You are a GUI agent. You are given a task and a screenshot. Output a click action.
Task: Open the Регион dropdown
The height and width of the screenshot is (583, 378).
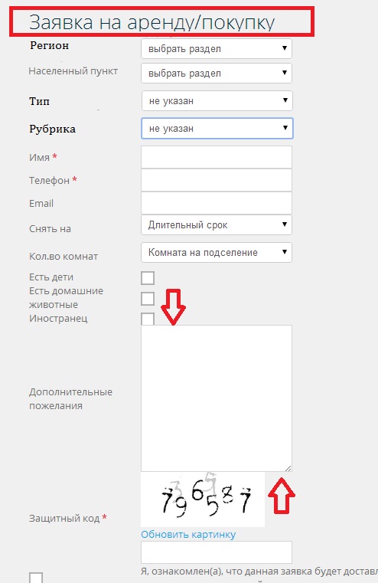(217, 49)
